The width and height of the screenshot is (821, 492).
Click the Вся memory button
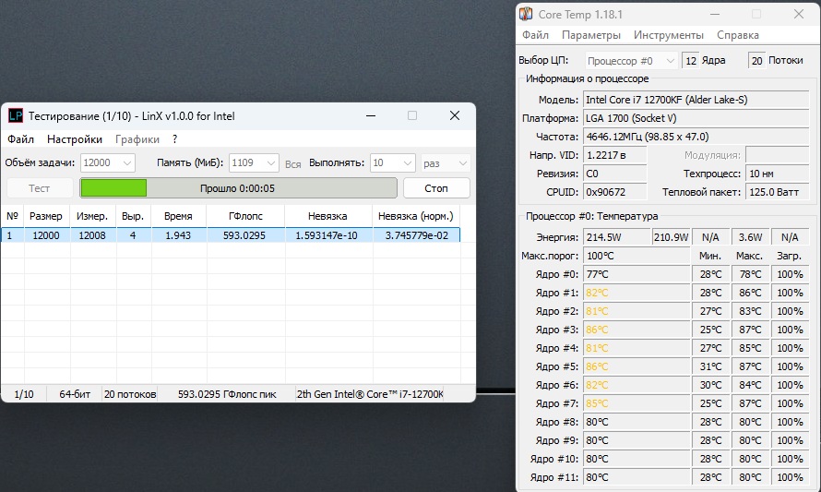click(292, 164)
